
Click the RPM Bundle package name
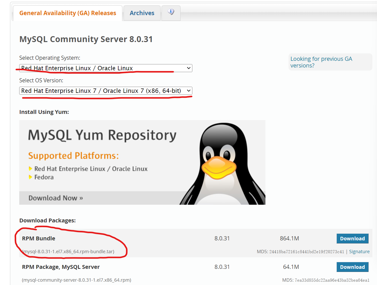coord(38,239)
